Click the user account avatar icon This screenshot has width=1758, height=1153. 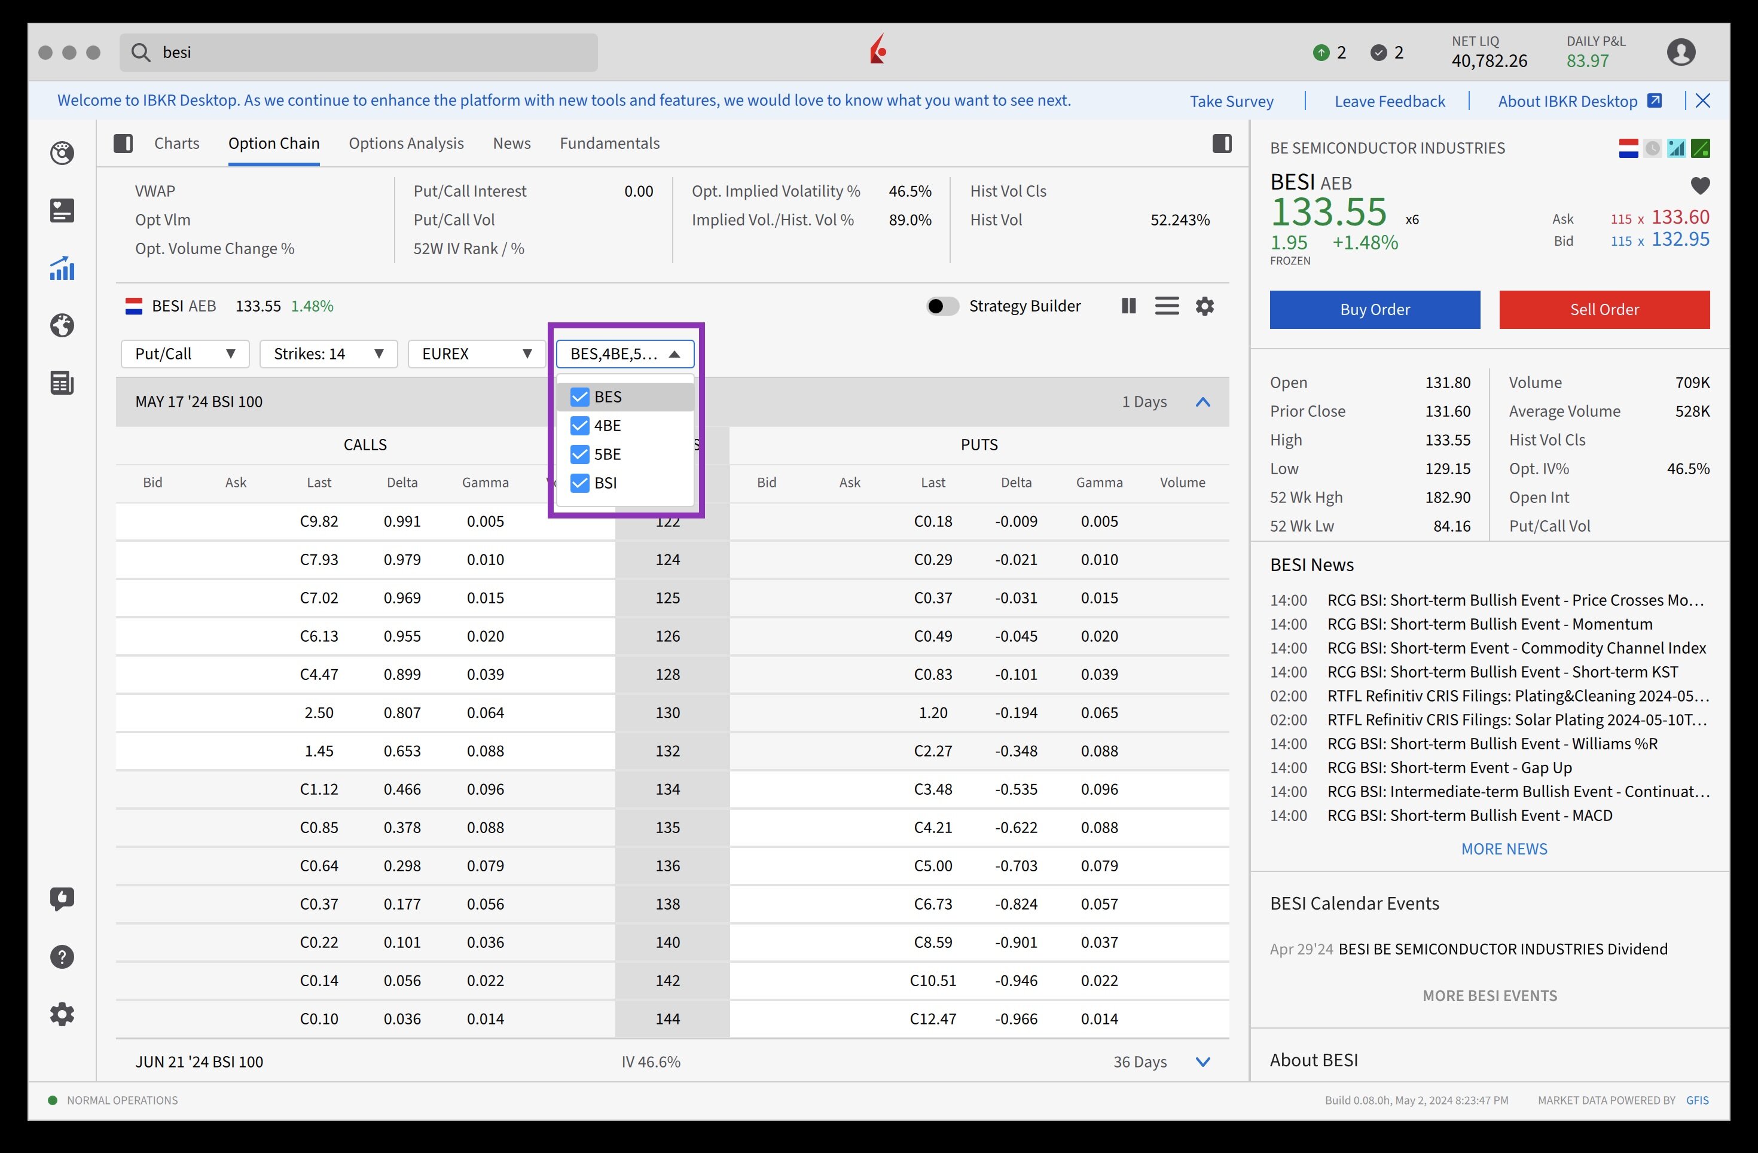(1680, 53)
